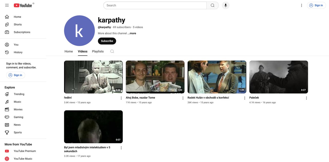This screenshot has width=329, height=162.
Task: Open YouTube Music in sidebar
Action: pos(23,159)
